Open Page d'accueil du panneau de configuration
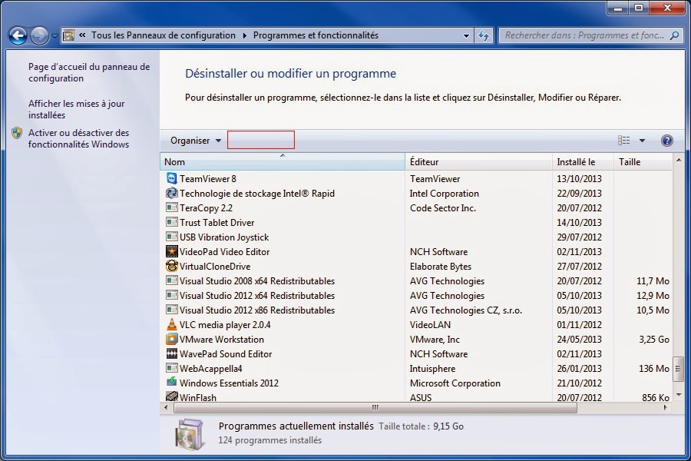This screenshot has width=691, height=461. 89,72
